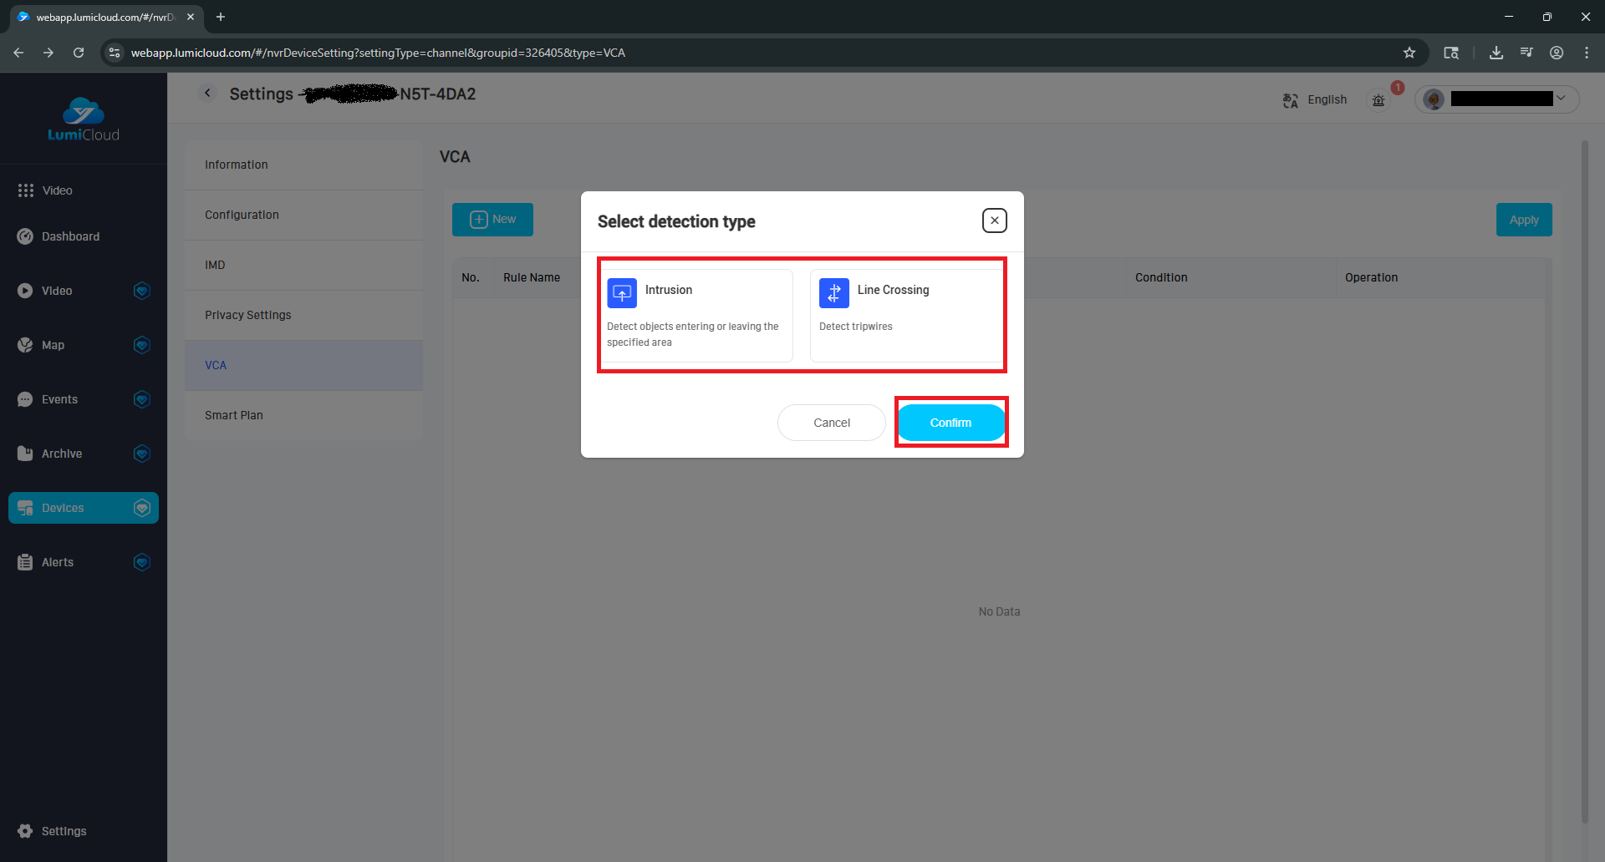Select the Line Crossing detection card
The image size is (1605, 862).
click(906, 315)
